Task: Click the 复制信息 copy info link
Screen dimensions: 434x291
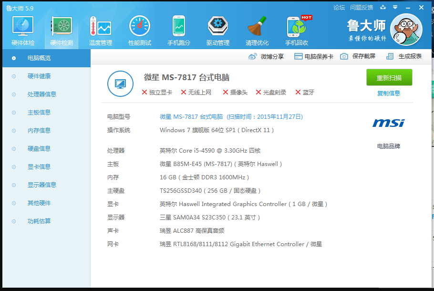Action: [389, 94]
